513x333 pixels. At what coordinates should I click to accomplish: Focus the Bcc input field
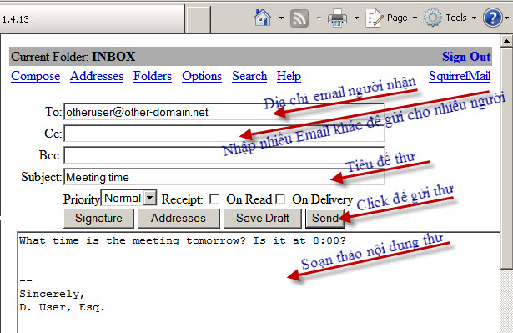(224, 155)
